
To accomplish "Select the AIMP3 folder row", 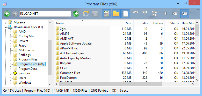I will click(125, 34).
